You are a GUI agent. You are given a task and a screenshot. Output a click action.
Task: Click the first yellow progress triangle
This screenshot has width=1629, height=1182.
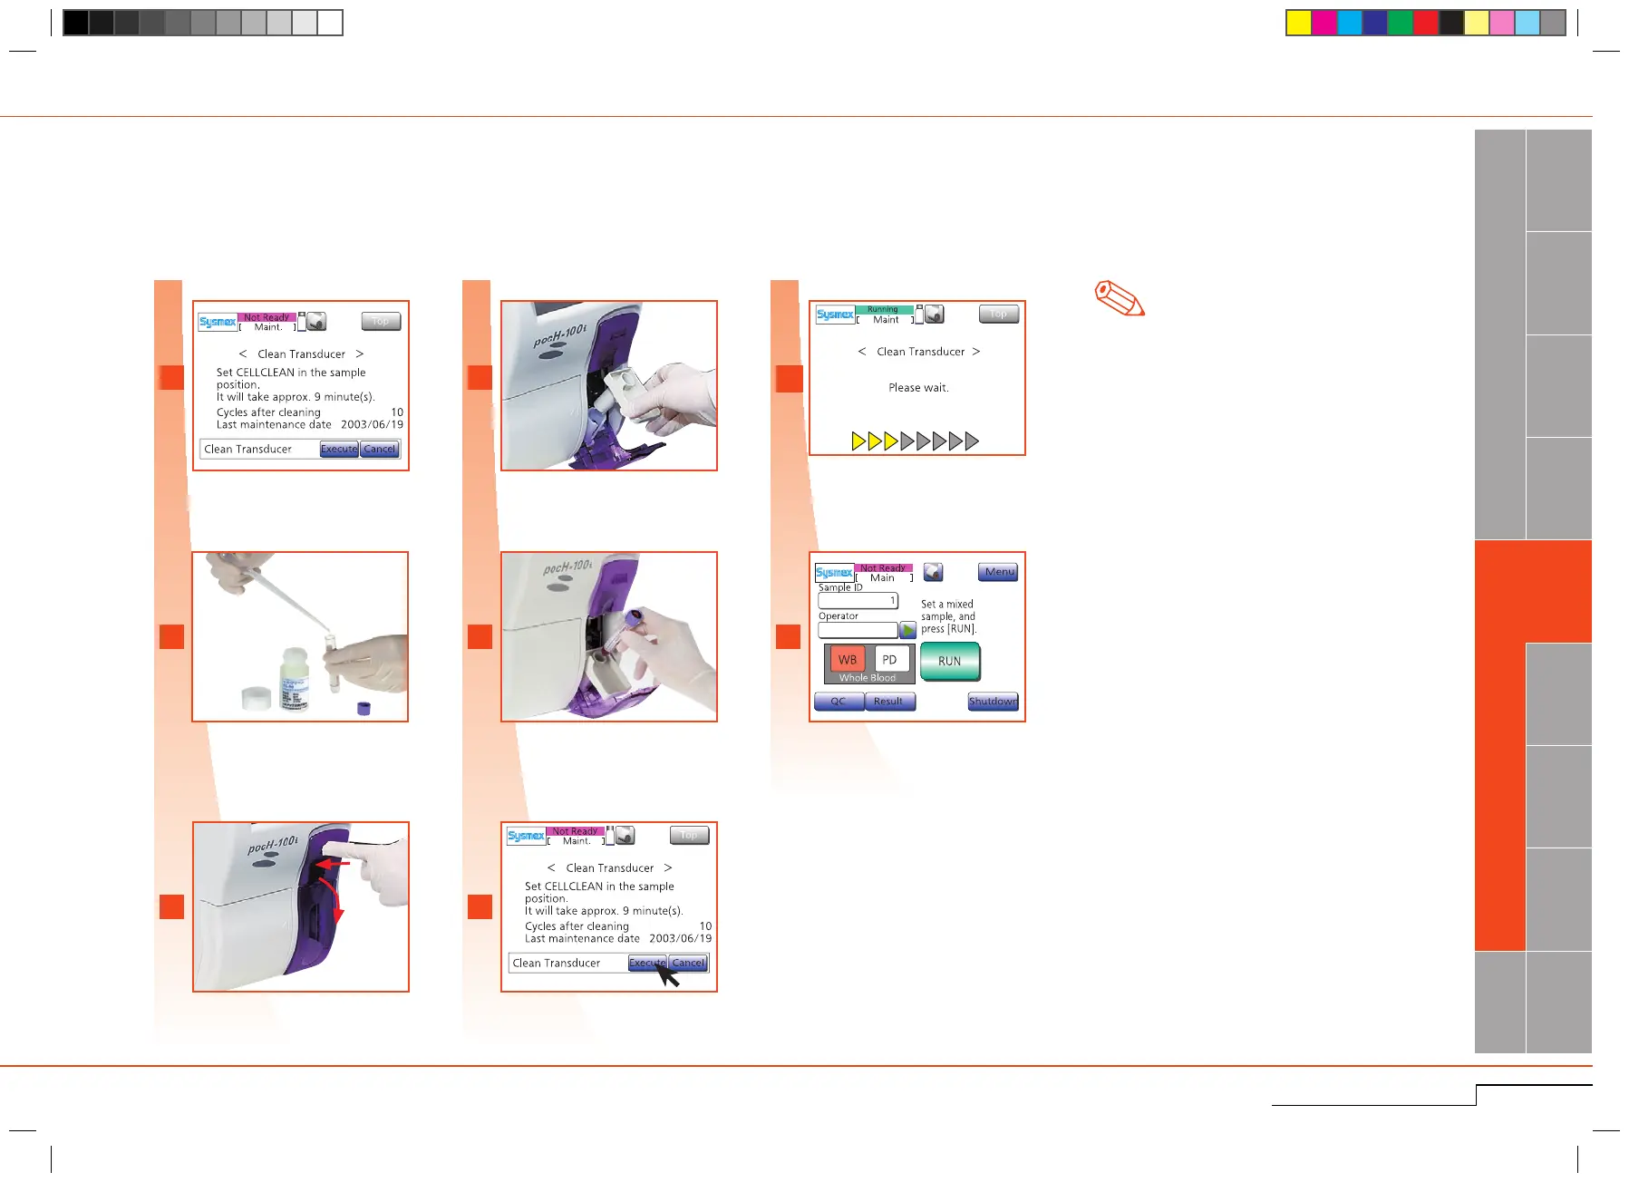[858, 441]
